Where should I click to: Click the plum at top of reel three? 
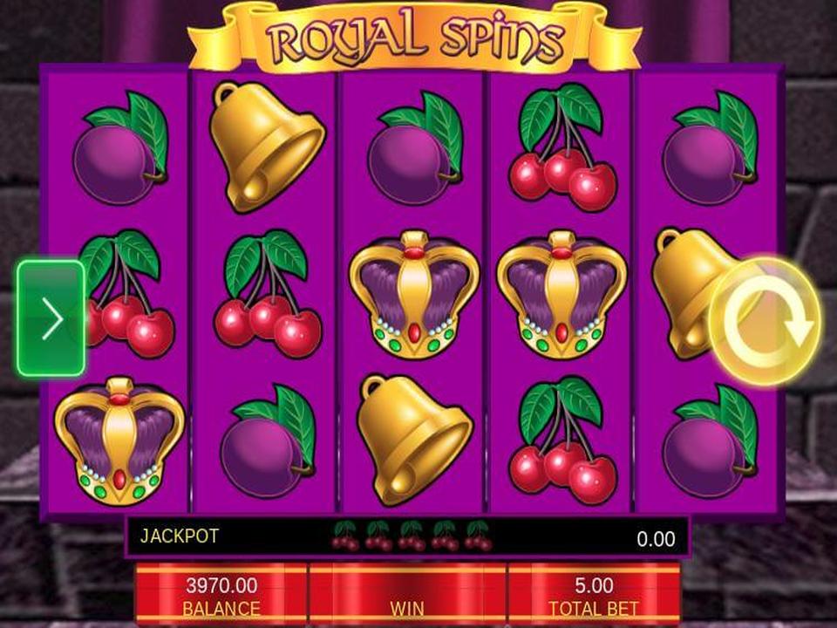click(415, 148)
